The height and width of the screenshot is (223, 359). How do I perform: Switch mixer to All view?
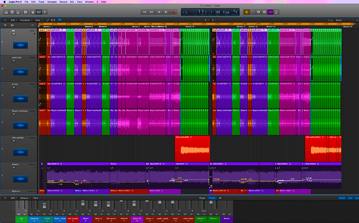pos(220,198)
